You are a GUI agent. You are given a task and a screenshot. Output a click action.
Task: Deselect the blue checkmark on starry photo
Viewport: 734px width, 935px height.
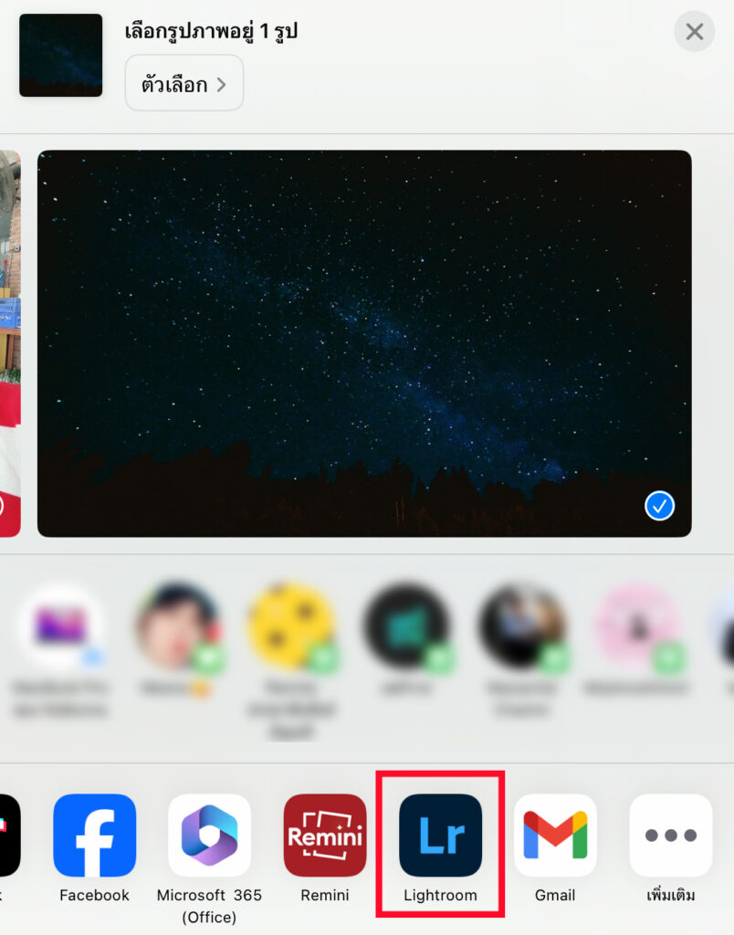659,505
